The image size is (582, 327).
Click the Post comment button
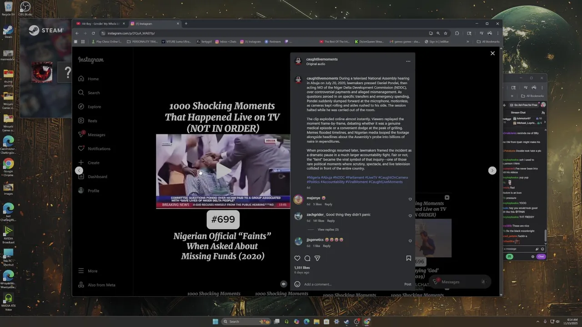408,284
